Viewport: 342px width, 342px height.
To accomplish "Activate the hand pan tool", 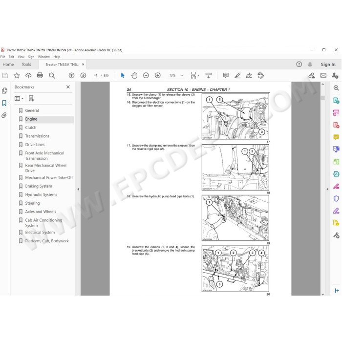I will click(134, 75).
